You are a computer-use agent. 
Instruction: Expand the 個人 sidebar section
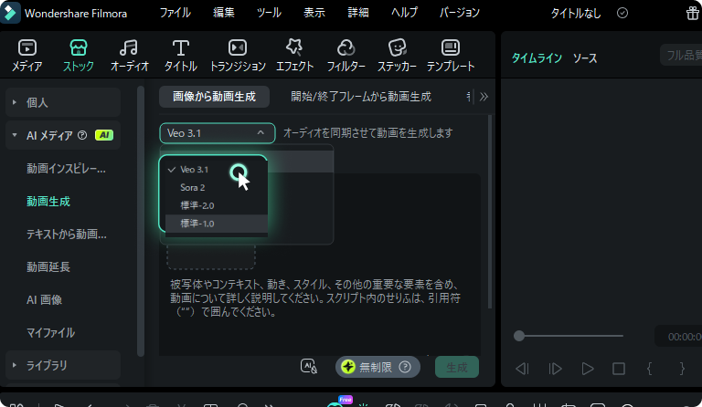coord(63,102)
